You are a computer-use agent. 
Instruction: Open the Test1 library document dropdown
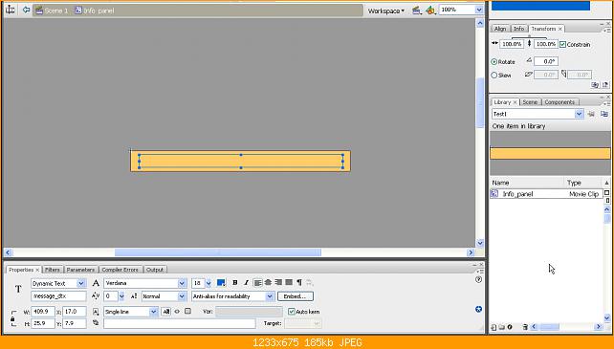(x=579, y=114)
